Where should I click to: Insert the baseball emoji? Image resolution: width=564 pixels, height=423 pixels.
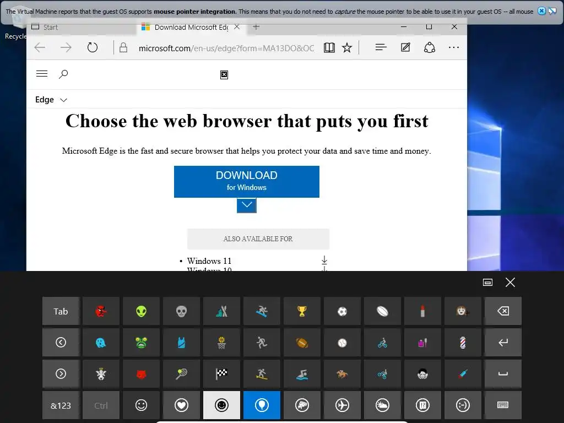pyautogui.click(x=343, y=343)
